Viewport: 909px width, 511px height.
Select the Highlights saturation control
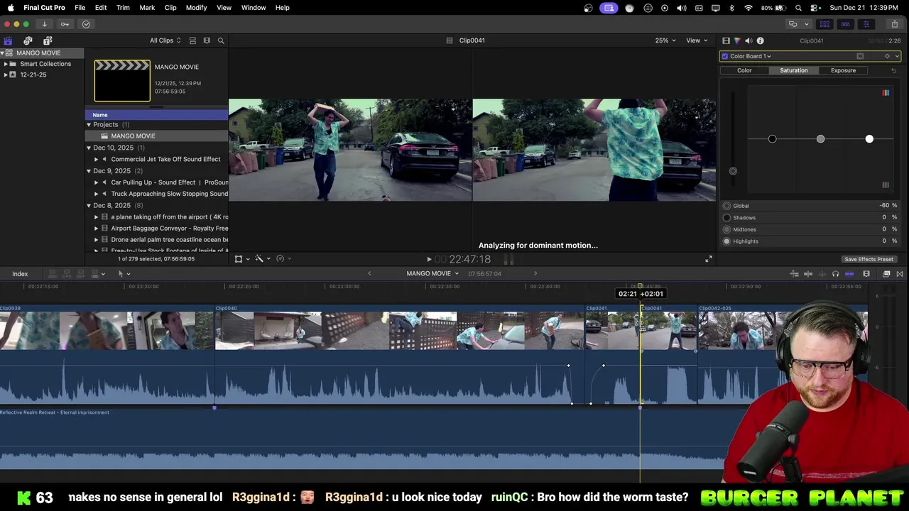pos(810,241)
